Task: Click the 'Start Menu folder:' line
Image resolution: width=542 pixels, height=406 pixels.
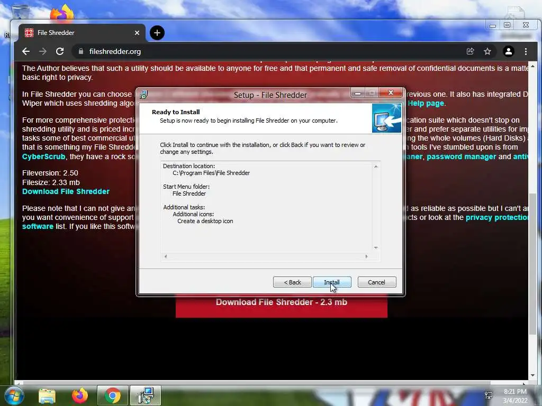Action: coord(186,187)
